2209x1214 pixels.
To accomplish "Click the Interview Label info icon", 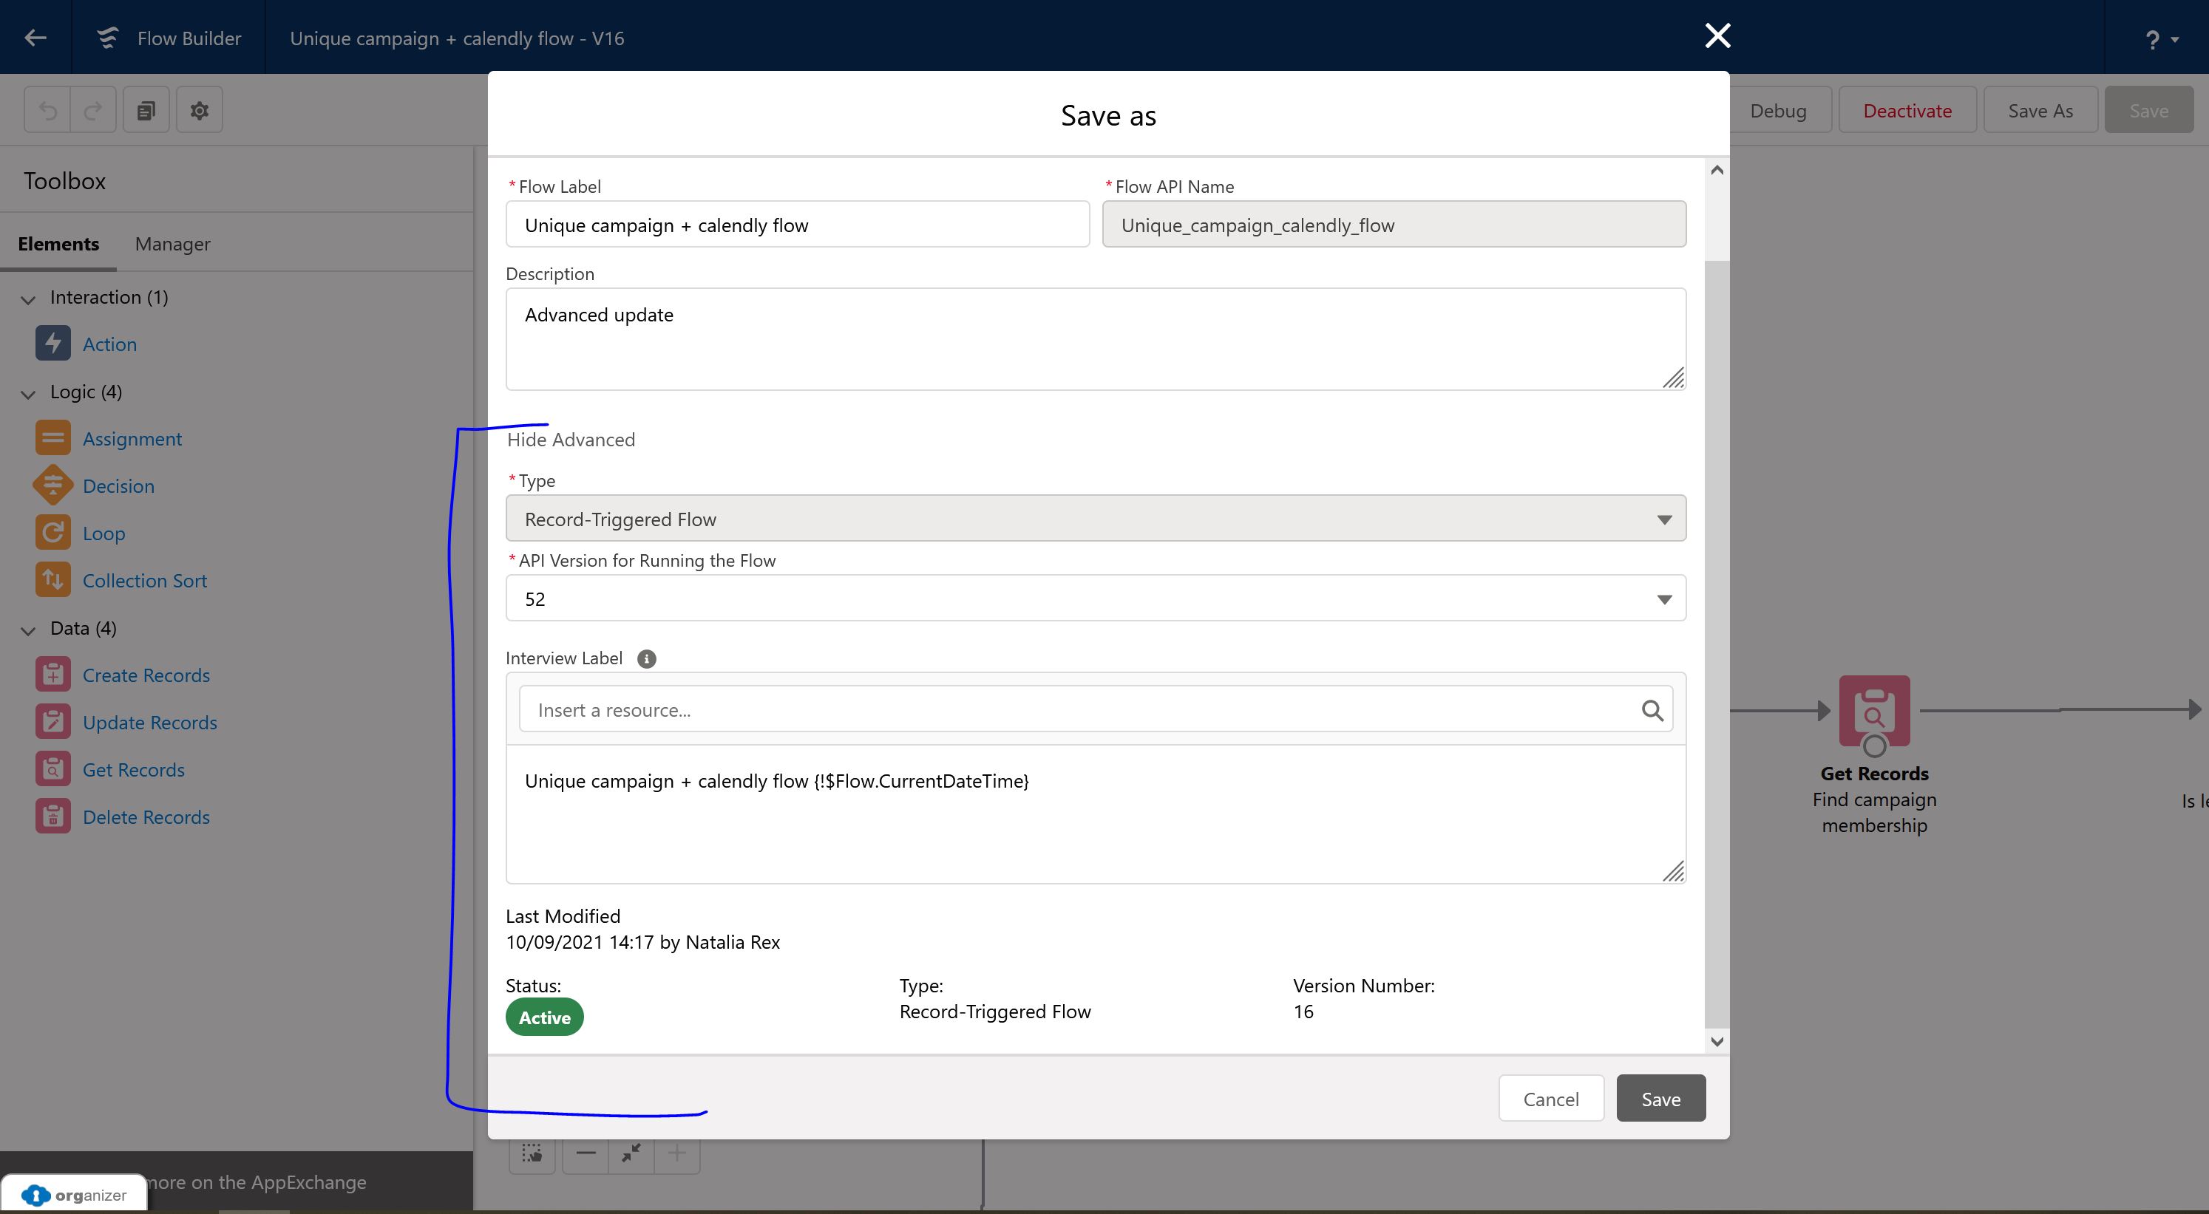I will click(x=647, y=658).
